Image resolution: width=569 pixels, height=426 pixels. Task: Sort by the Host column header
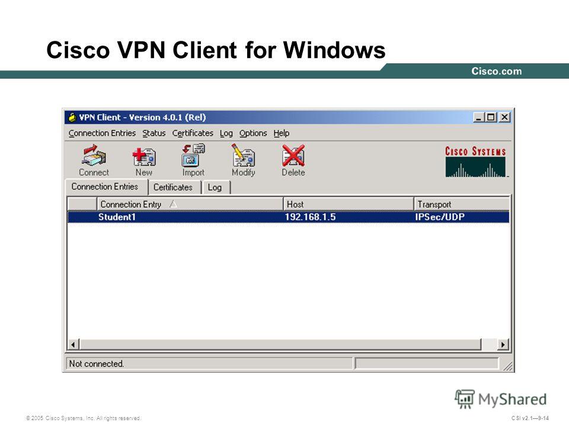[x=349, y=204]
